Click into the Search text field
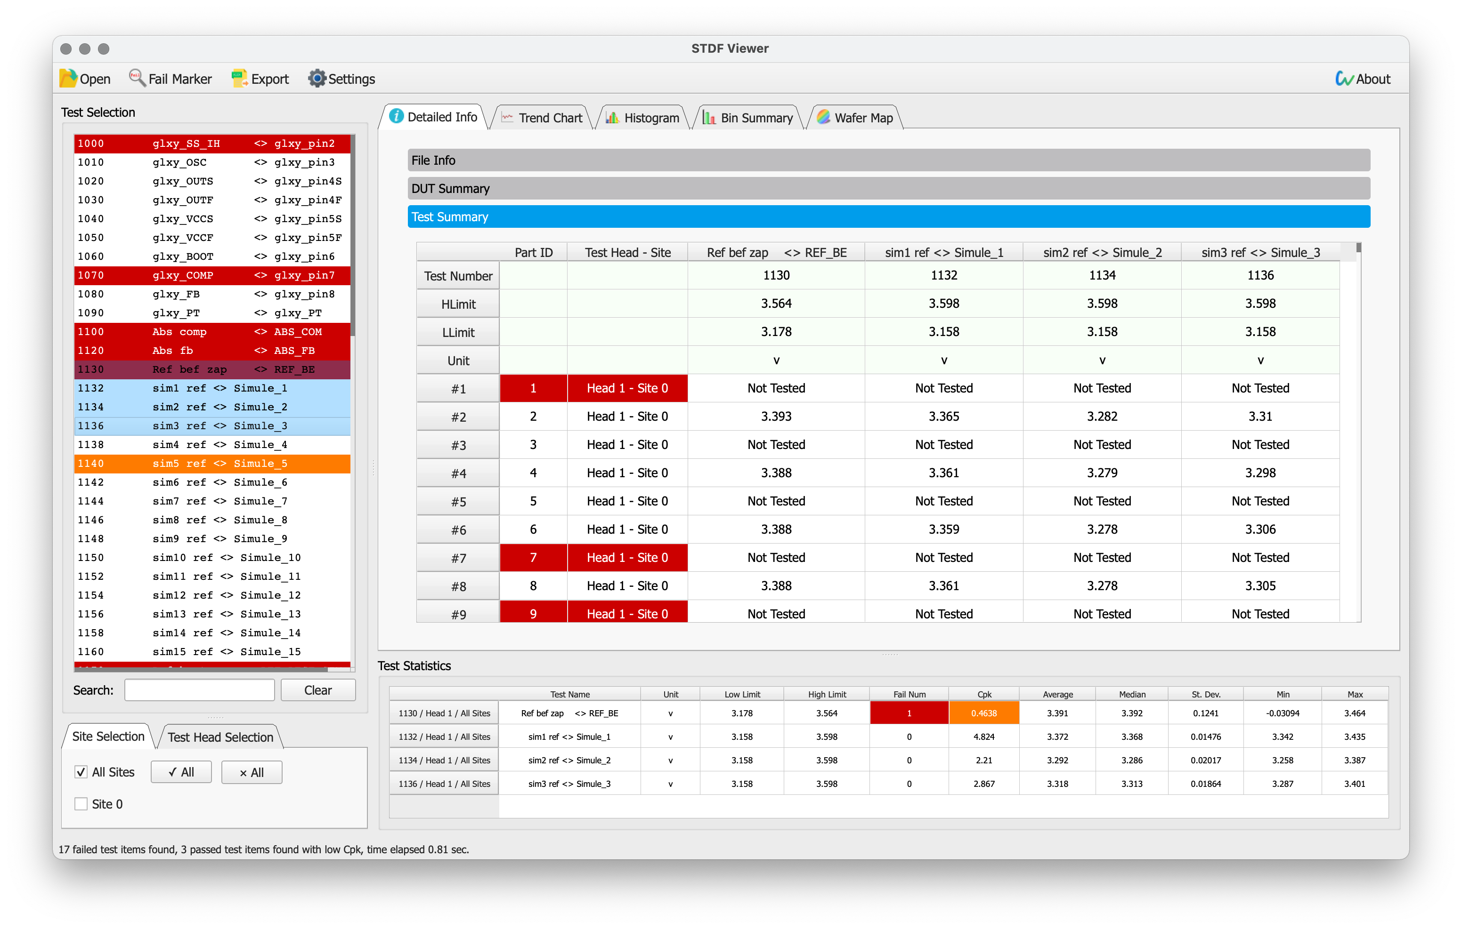The height and width of the screenshot is (929, 1462). (199, 690)
